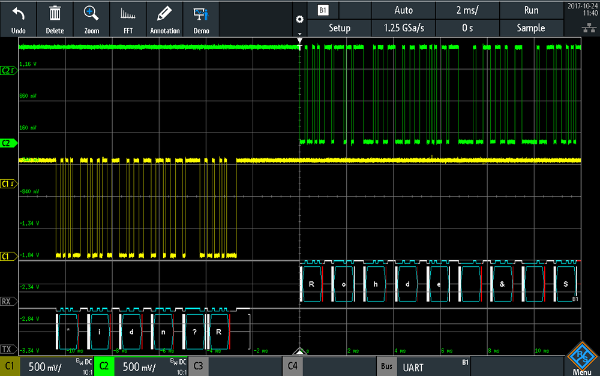Select the C1 ground position marker
The width and height of the screenshot is (600, 376).
[8, 256]
